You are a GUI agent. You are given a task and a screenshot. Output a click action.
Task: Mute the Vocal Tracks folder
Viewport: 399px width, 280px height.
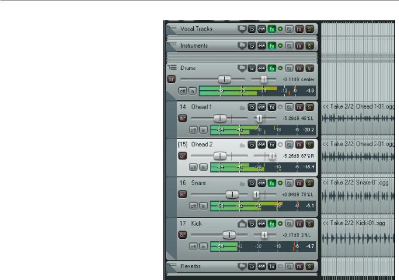(299, 29)
